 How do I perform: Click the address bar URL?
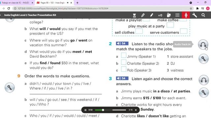(x=63, y=9)
